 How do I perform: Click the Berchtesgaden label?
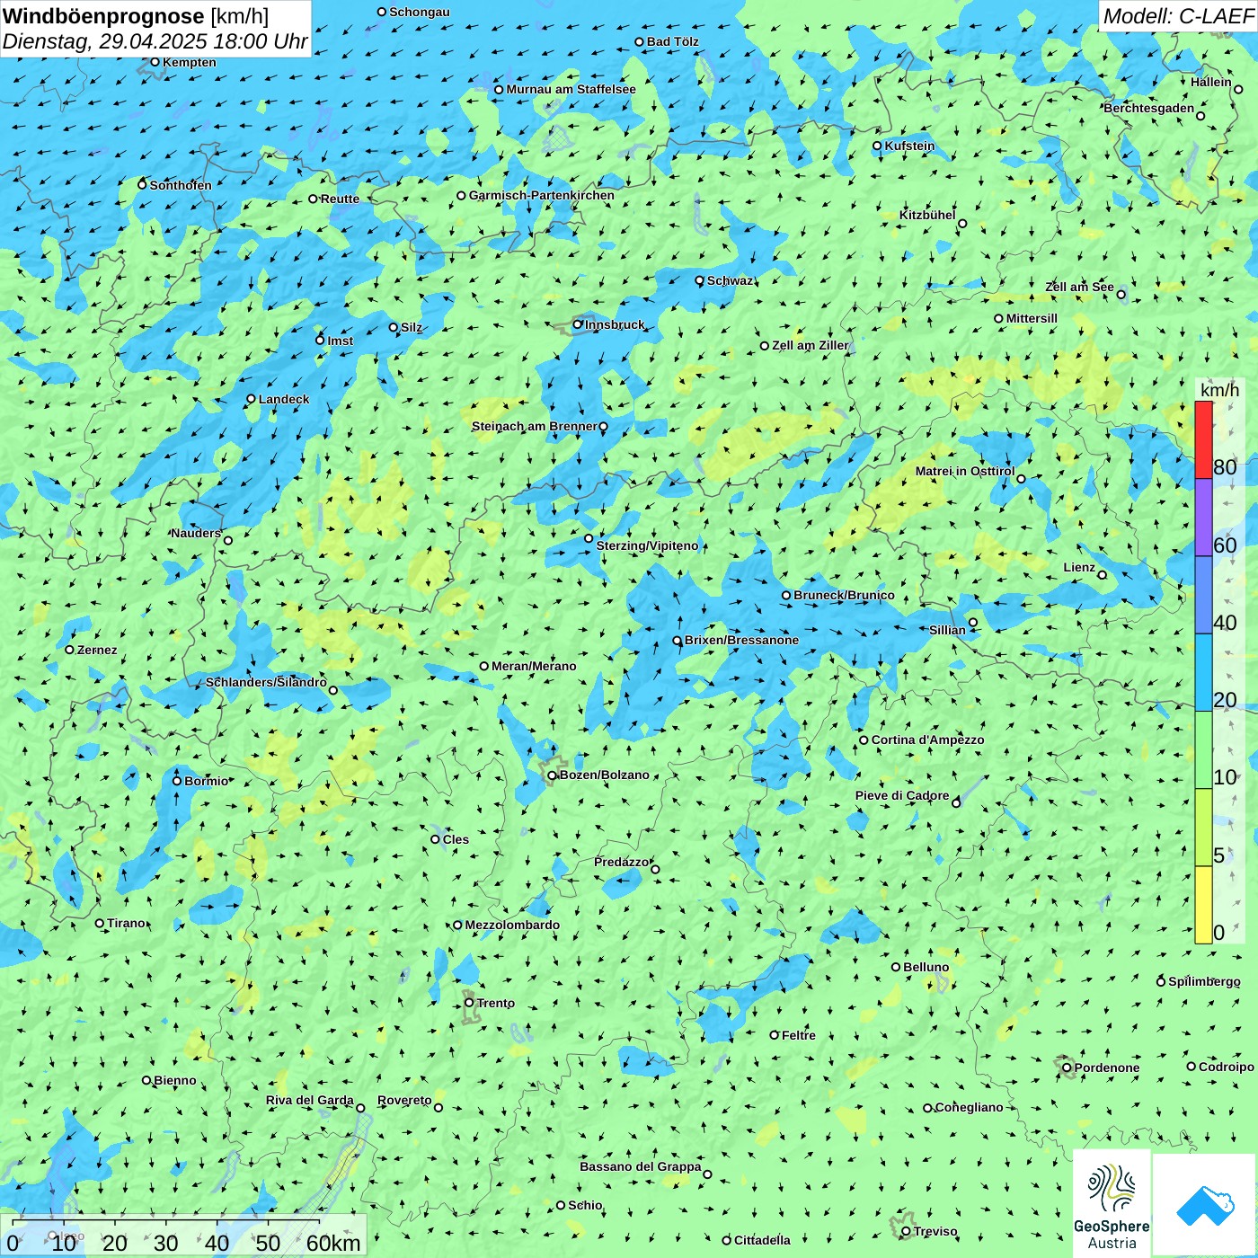coord(1149,108)
